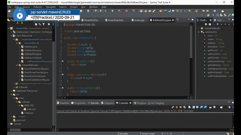This screenshot has height=135, width=241.
Task: Click the red Terminate icon in Console
Action: (177, 107)
